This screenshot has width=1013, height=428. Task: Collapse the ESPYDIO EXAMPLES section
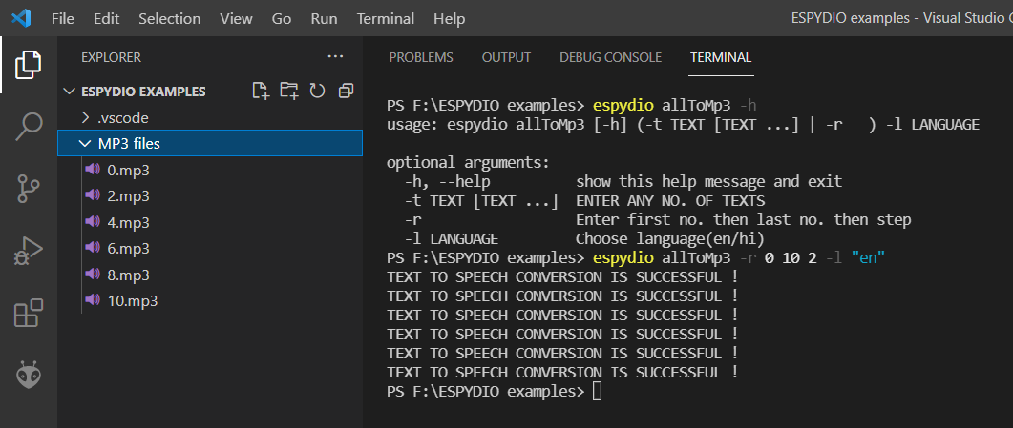point(70,92)
